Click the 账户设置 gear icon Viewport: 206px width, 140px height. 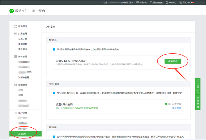click(x=16, y=113)
